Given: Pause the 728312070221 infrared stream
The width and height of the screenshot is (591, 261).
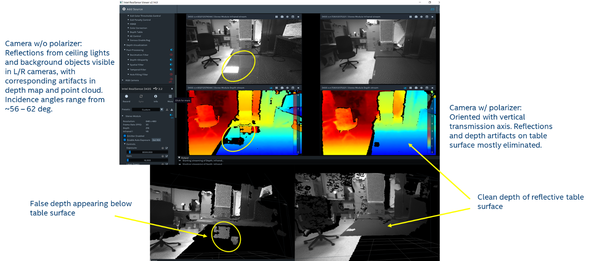Looking at the screenshot, I should point(410,17).
